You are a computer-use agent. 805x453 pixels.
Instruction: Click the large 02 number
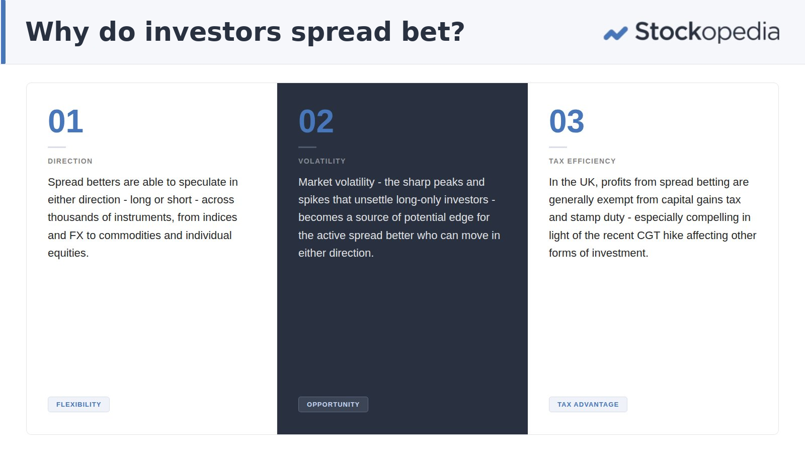(316, 121)
